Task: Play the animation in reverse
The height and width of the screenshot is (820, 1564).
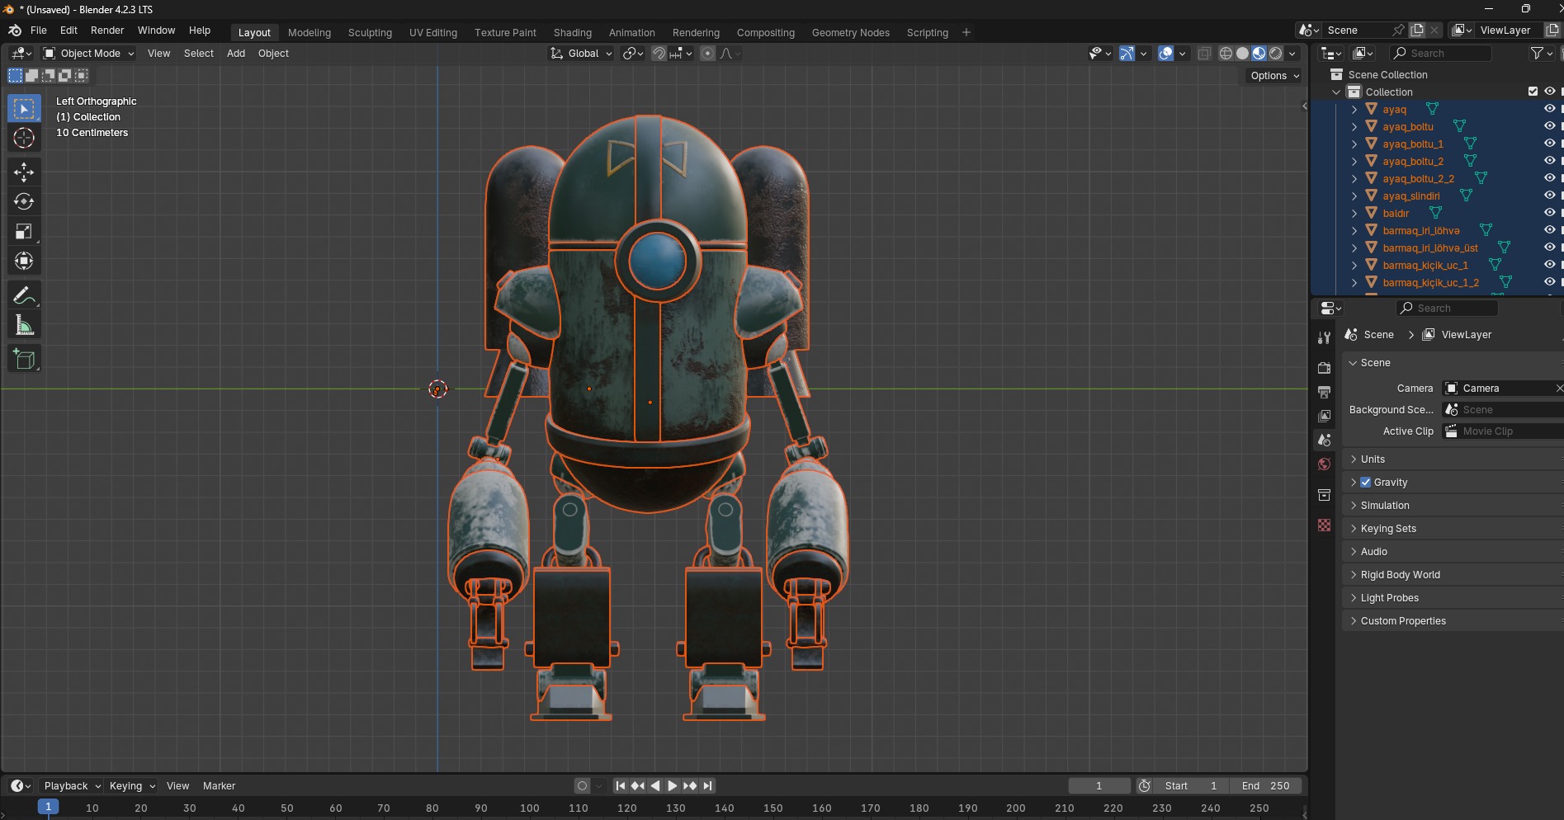Action: click(655, 785)
